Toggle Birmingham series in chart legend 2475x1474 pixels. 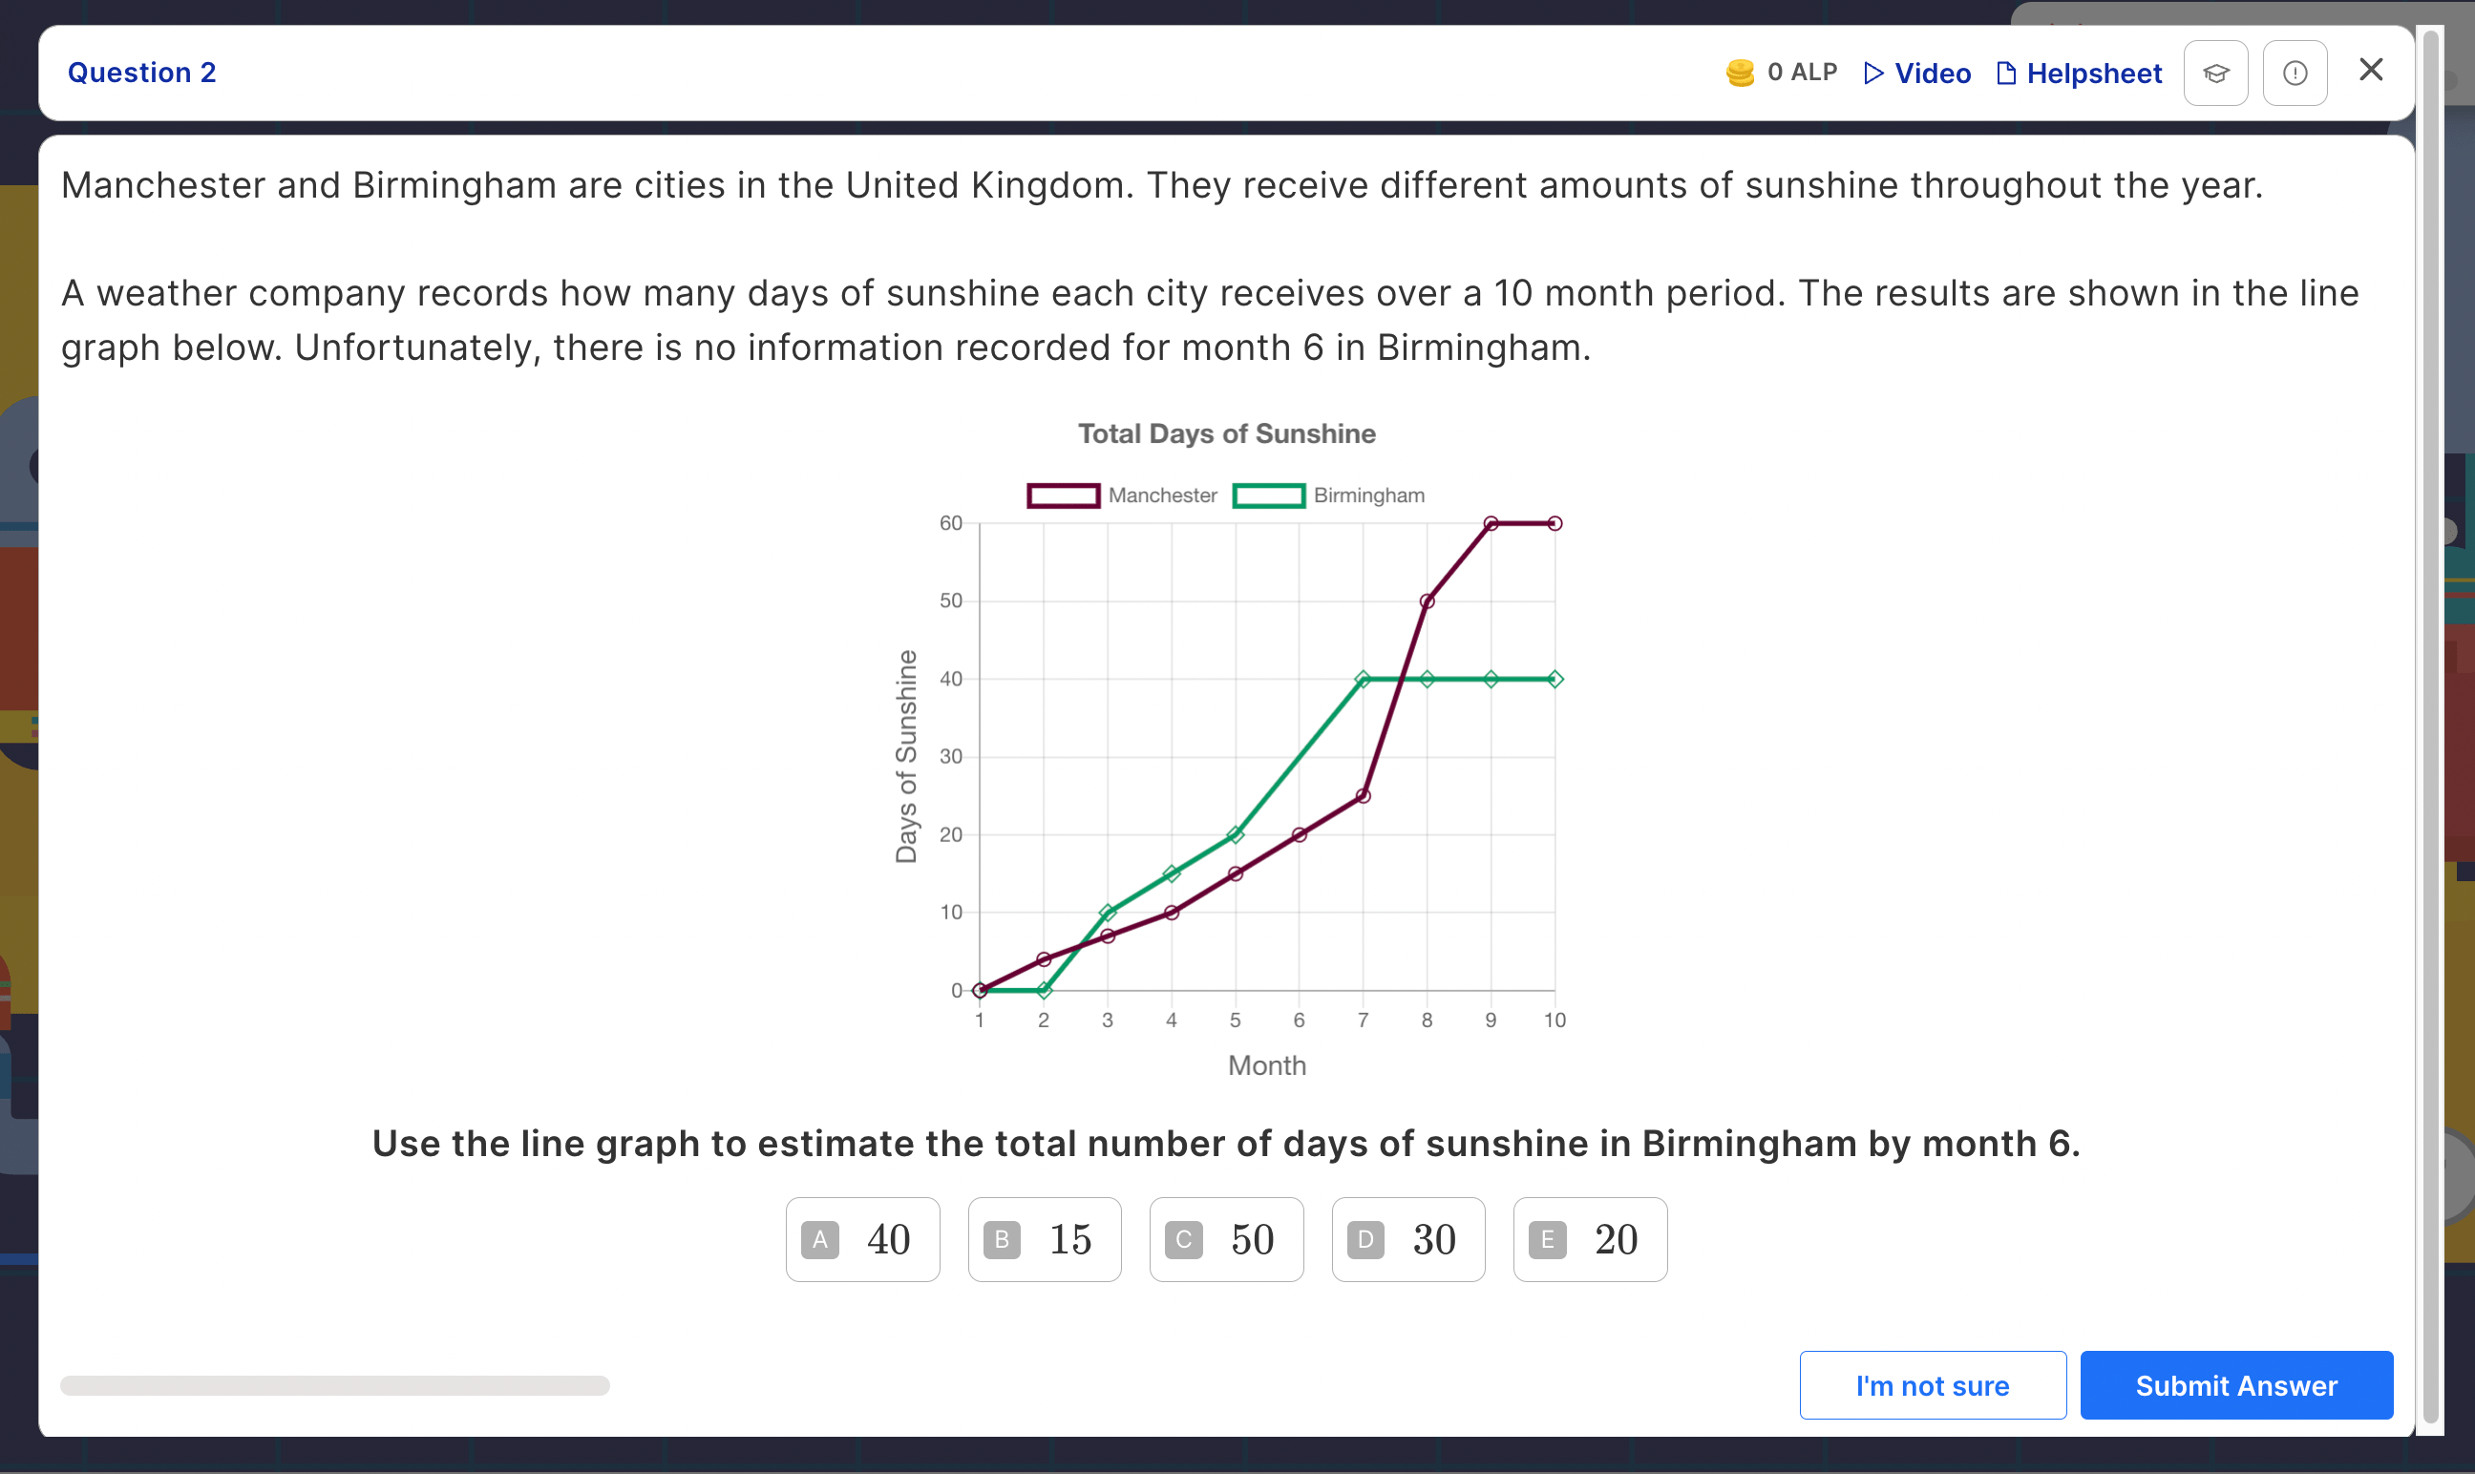click(x=1328, y=495)
